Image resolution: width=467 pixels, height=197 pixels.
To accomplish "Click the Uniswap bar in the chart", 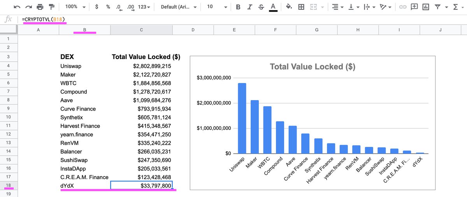I will (242, 118).
